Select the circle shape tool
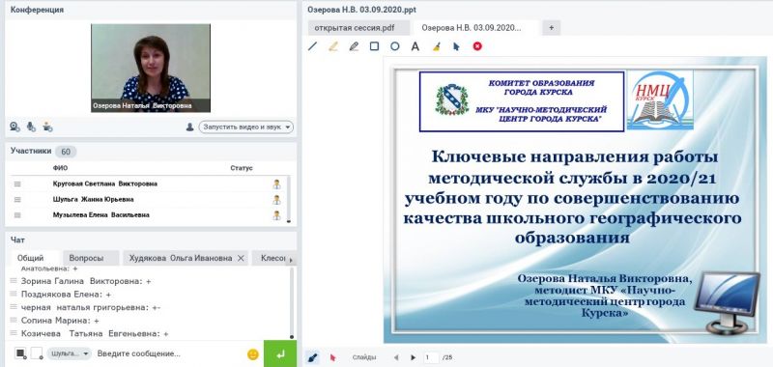The width and height of the screenshot is (773, 367). click(395, 46)
